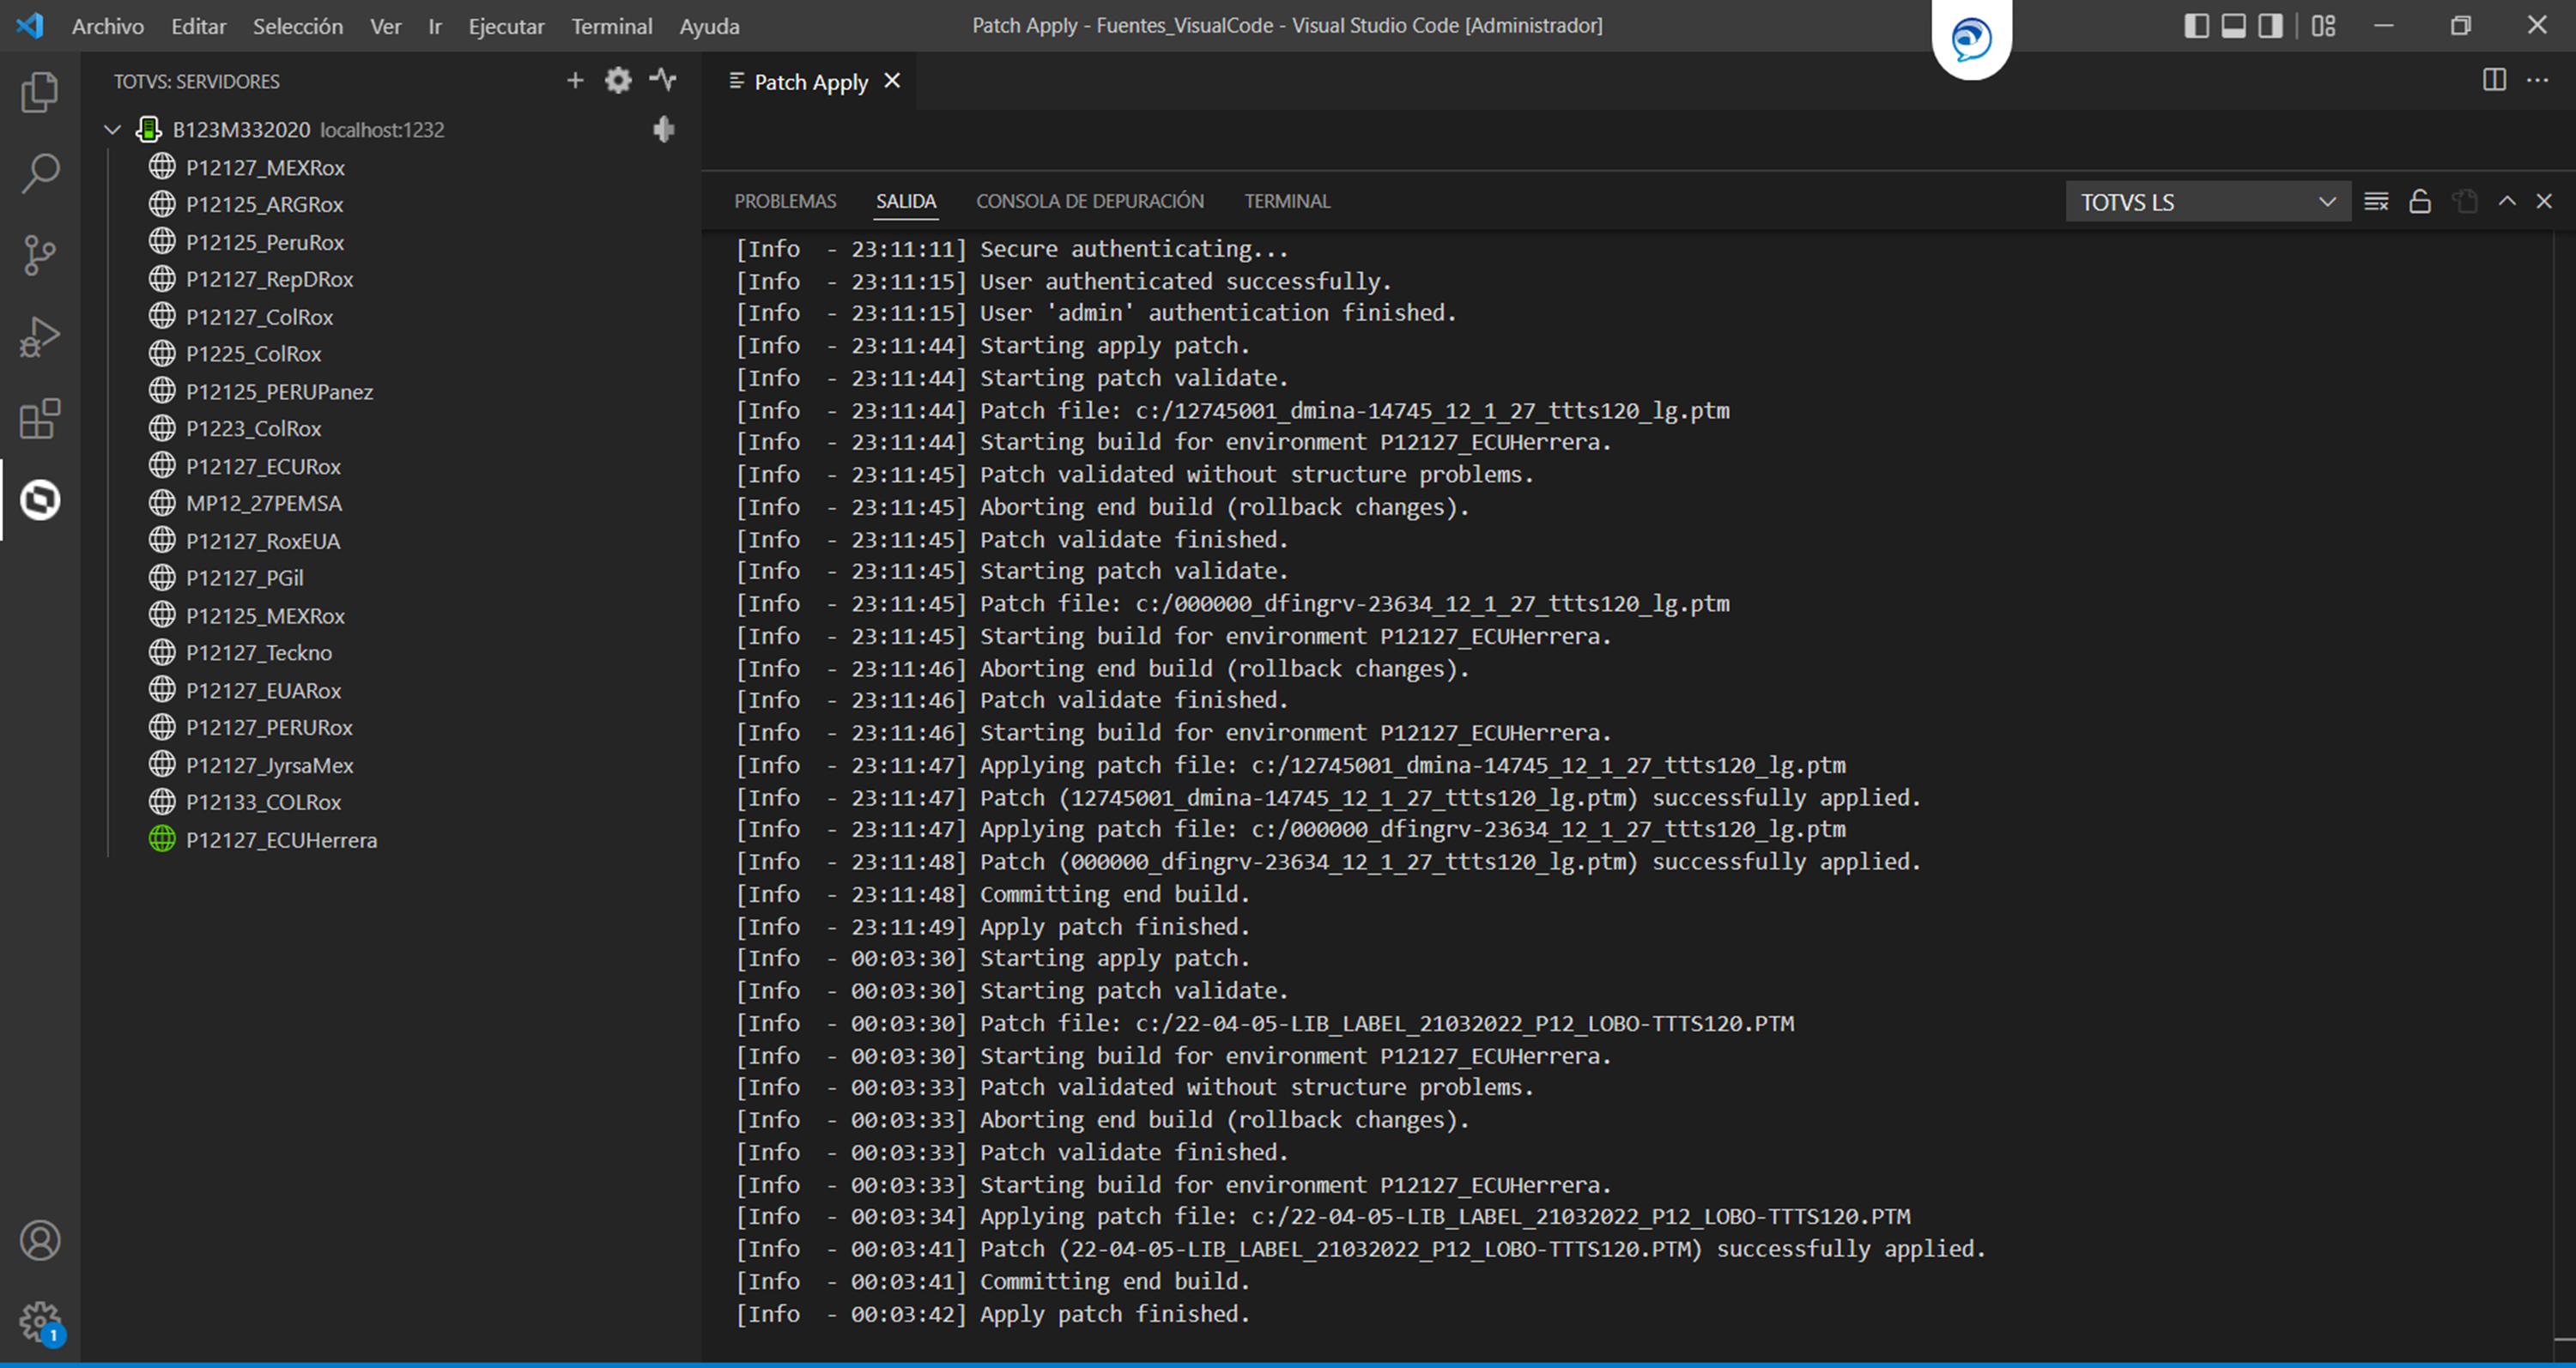Select environment P12127_JyrsaMex
This screenshot has width=2576, height=1368.
[270, 765]
